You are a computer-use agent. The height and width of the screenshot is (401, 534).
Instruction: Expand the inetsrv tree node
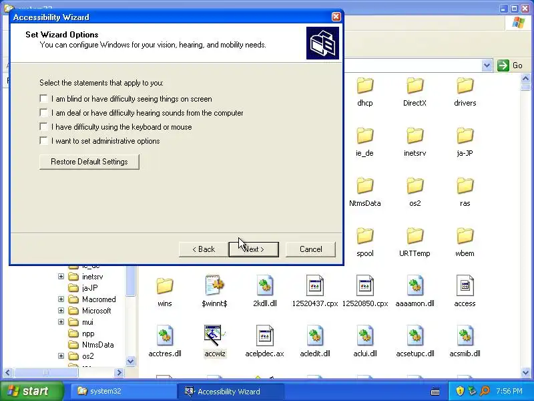pyautogui.click(x=61, y=276)
